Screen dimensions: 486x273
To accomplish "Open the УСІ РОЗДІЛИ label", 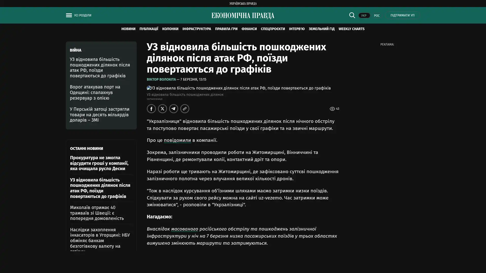I will pyautogui.click(x=83, y=15).
